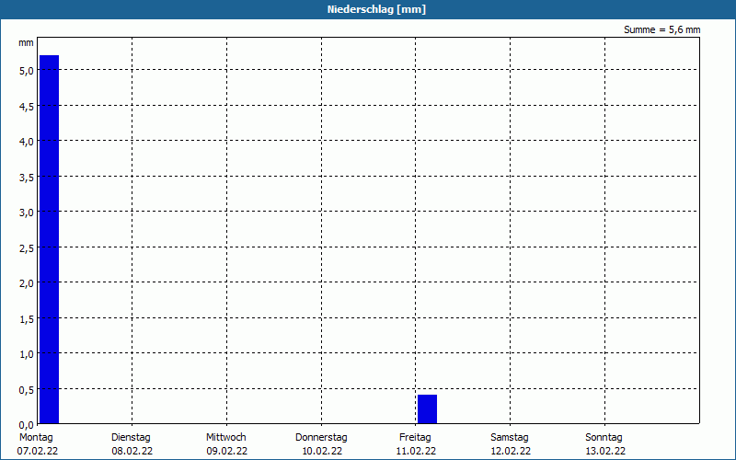Click the Freitag precipitation bar
736x460 pixels.
427,409
